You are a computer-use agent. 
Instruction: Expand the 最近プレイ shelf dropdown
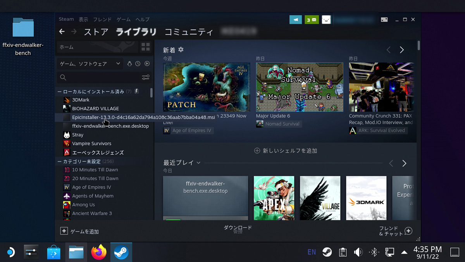[x=198, y=163]
